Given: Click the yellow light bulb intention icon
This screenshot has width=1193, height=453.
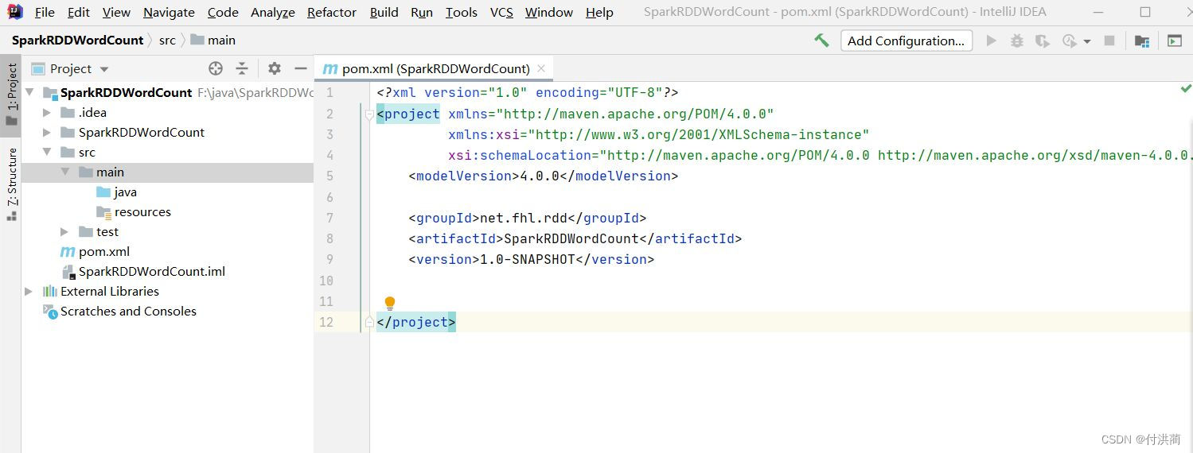Looking at the screenshot, I should [x=390, y=303].
